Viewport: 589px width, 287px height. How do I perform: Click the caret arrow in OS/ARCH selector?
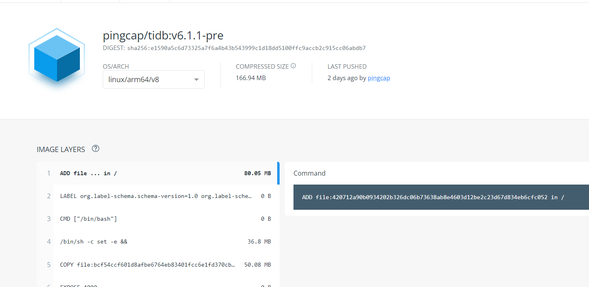click(x=196, y=80)
